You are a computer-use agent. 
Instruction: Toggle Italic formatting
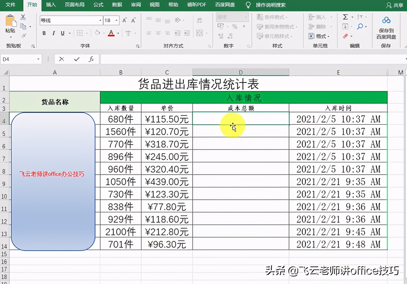pos(53,33)
